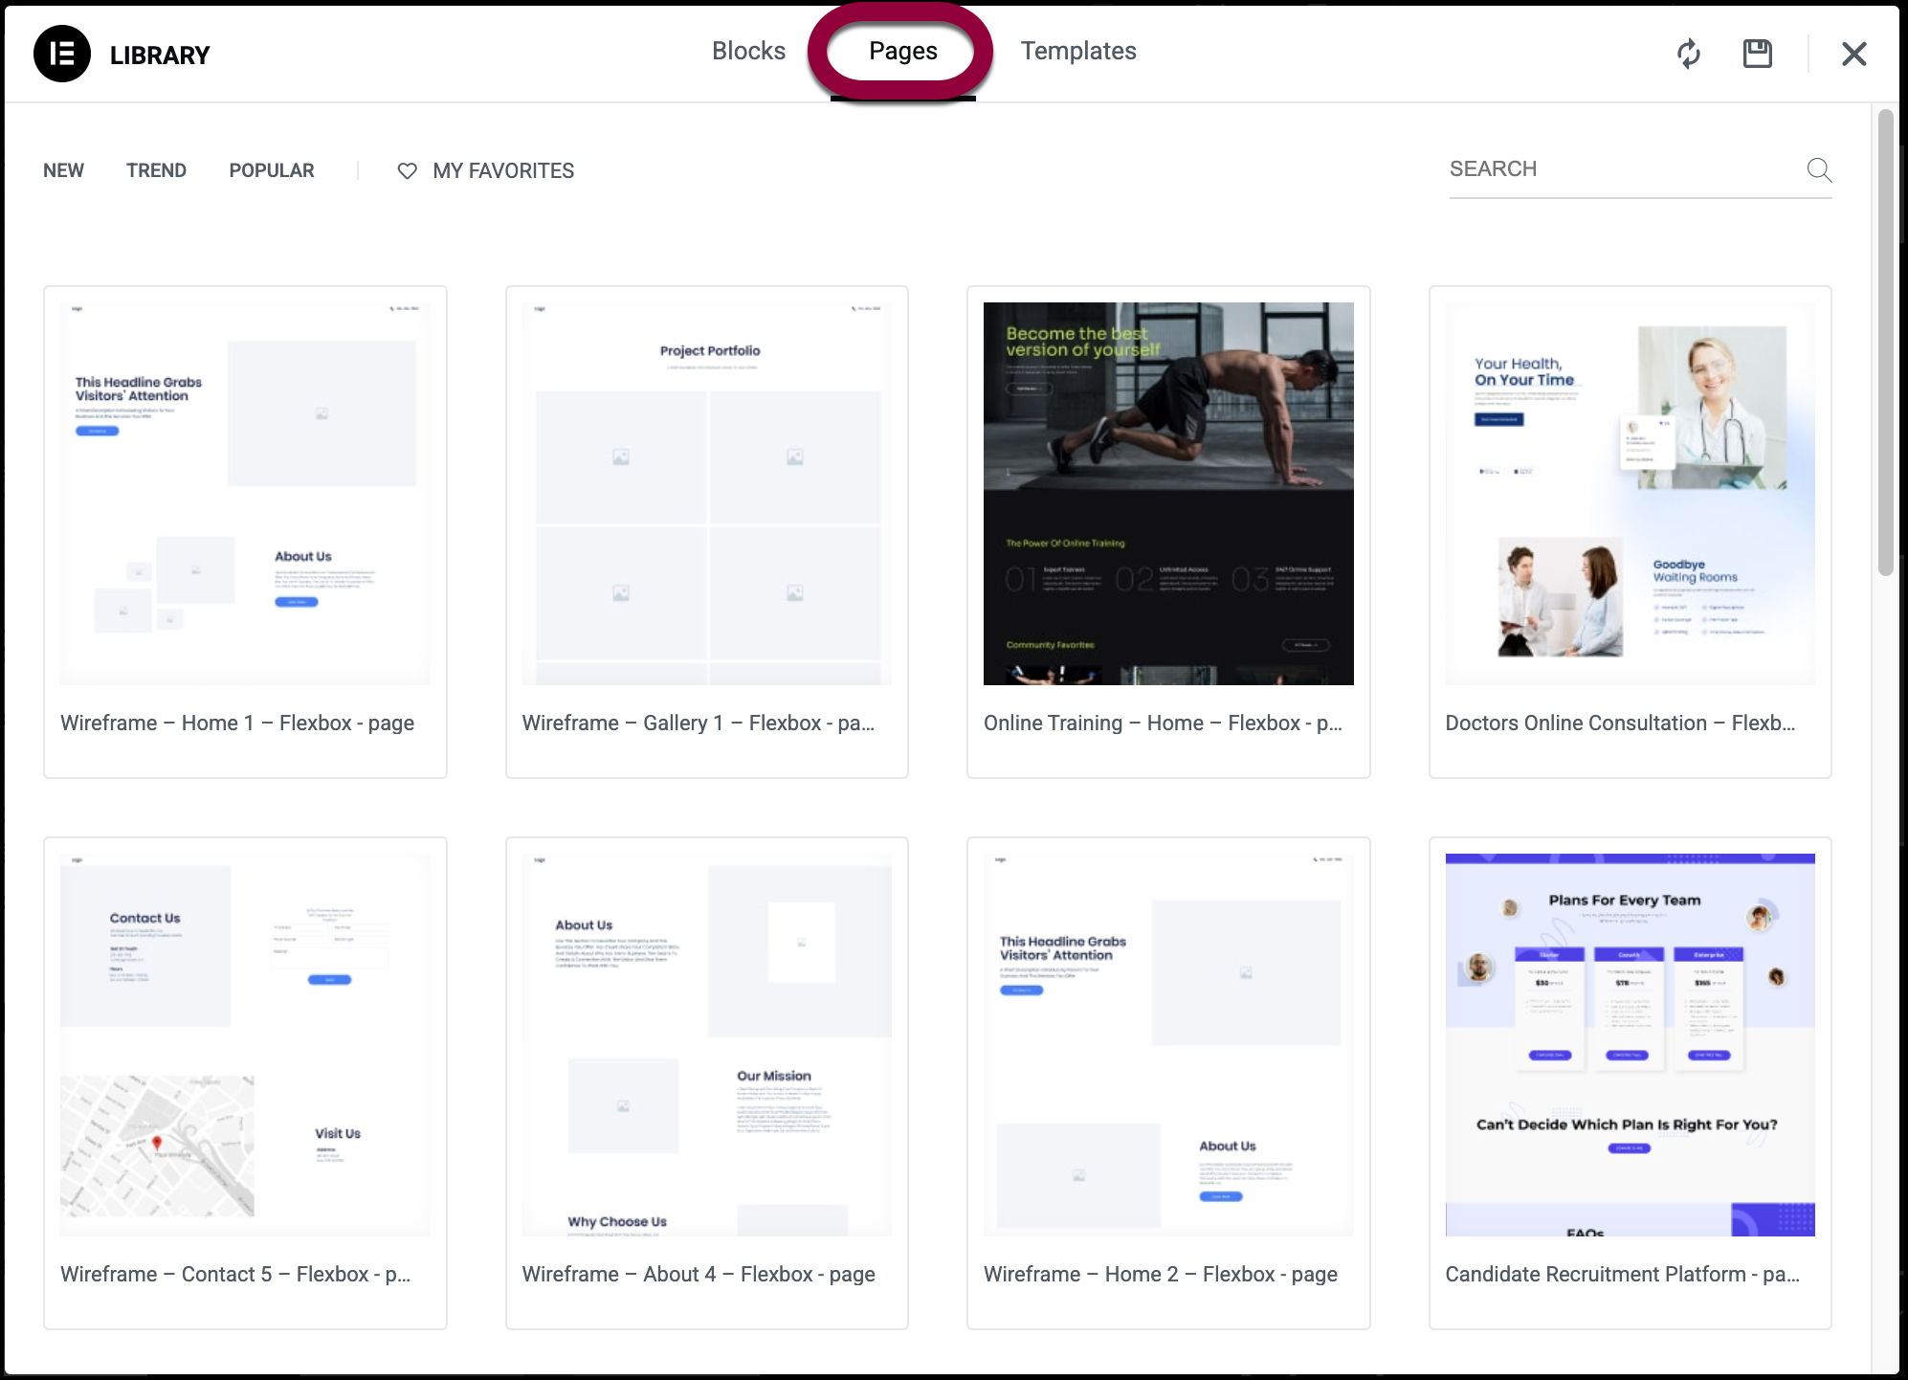Click the search magnifier icon

pyautogui.click(x=1819, y=170)
